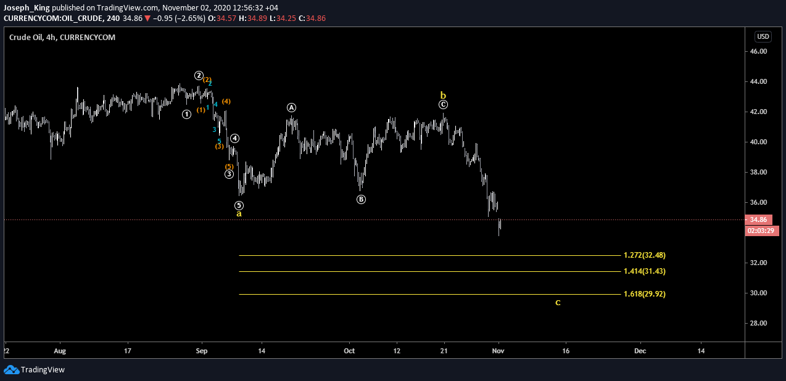Click the yellow wave 'c' target label
The image size is (786, 381).
(558, 303)
